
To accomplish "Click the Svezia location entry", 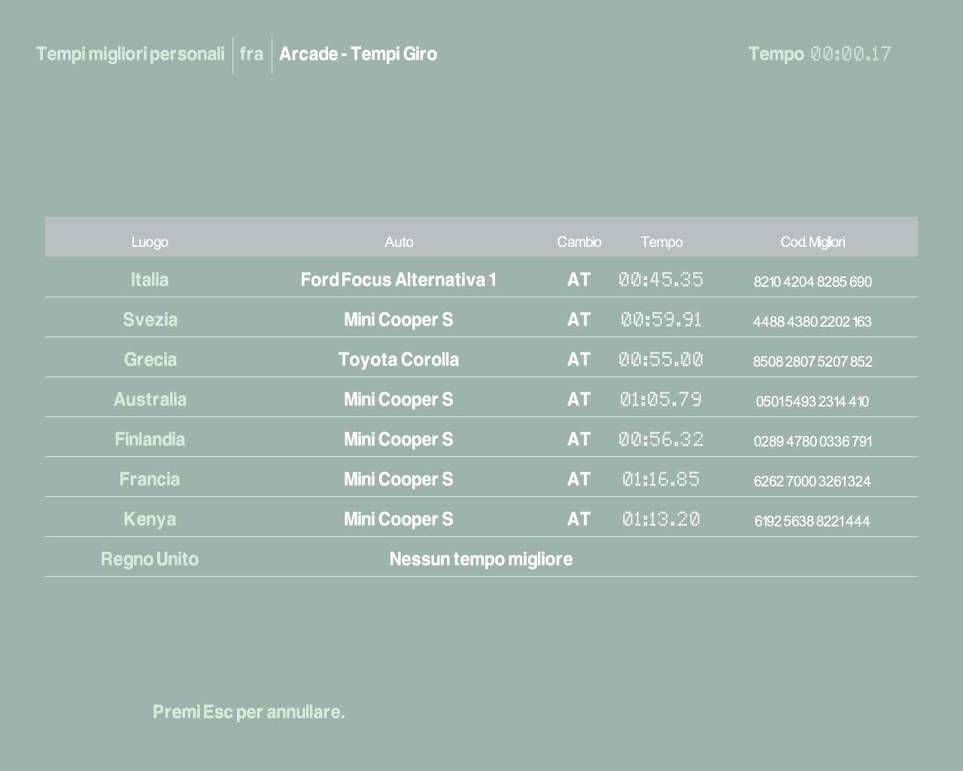I will click(150, 320).
